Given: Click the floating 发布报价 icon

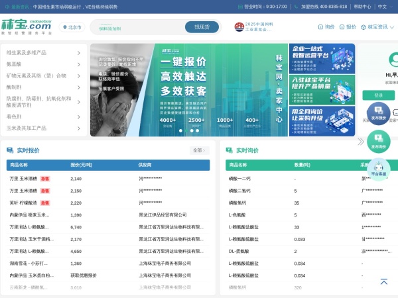Looking at the screenshot, I should click(x=379, y=113).
